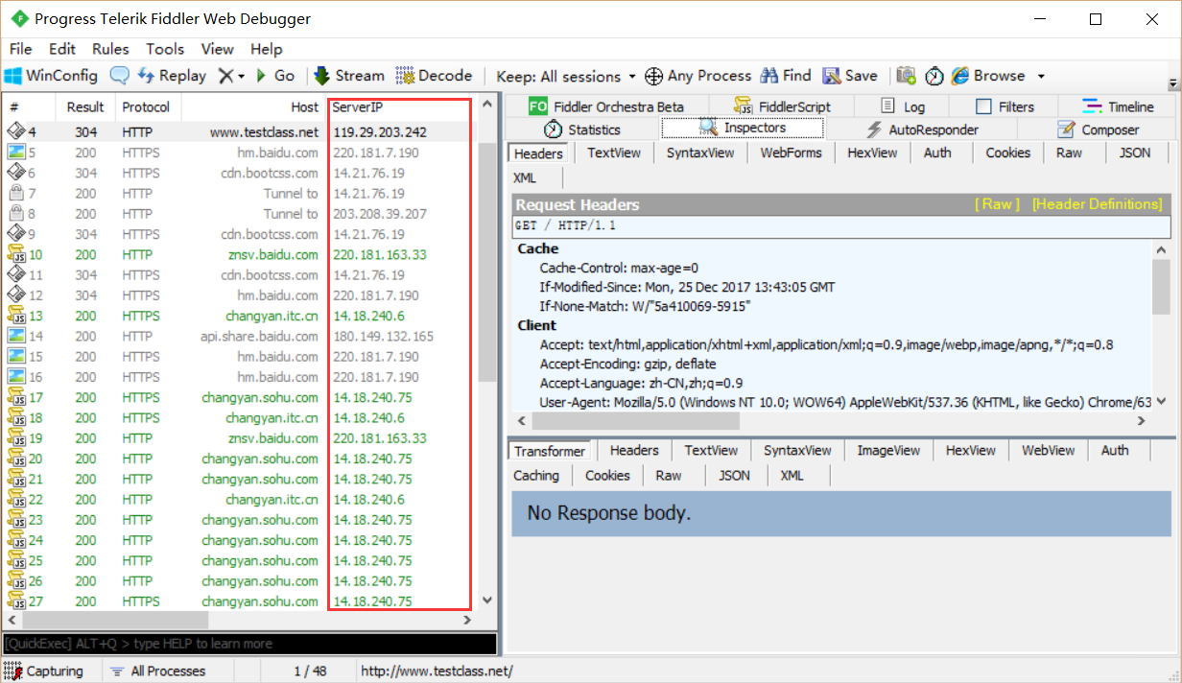Open Find sessions dialog
The width and height of the screenshot is (1182, 683).
(x=786, y=76)
